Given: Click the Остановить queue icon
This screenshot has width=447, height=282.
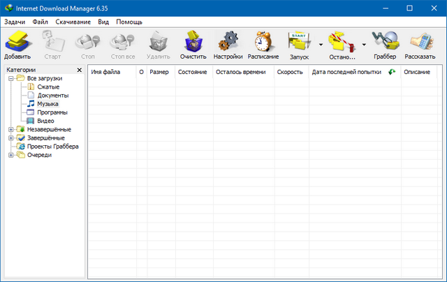Looking at the screenshot, I should (x=342, y=43).
